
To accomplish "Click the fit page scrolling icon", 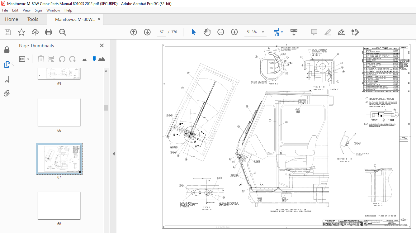I will click(276, 32).
